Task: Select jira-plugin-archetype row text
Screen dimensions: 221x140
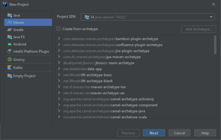Action: [x=106, y=51]
